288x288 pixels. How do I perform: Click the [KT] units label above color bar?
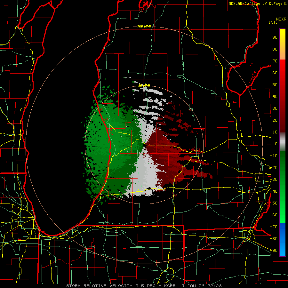(273, 22)
